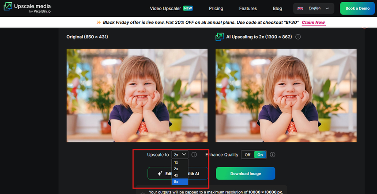This screenshot has height=194, width=377.
Task: Click the UK flag language icon
Action: [300, 8]
